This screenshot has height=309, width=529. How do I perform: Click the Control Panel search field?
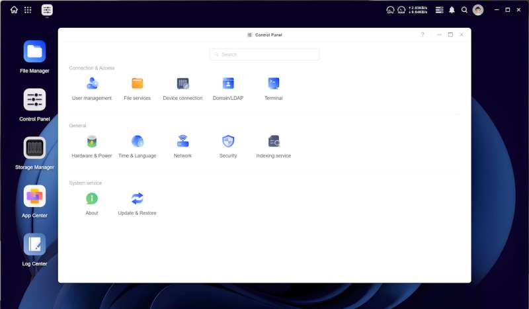264,54
